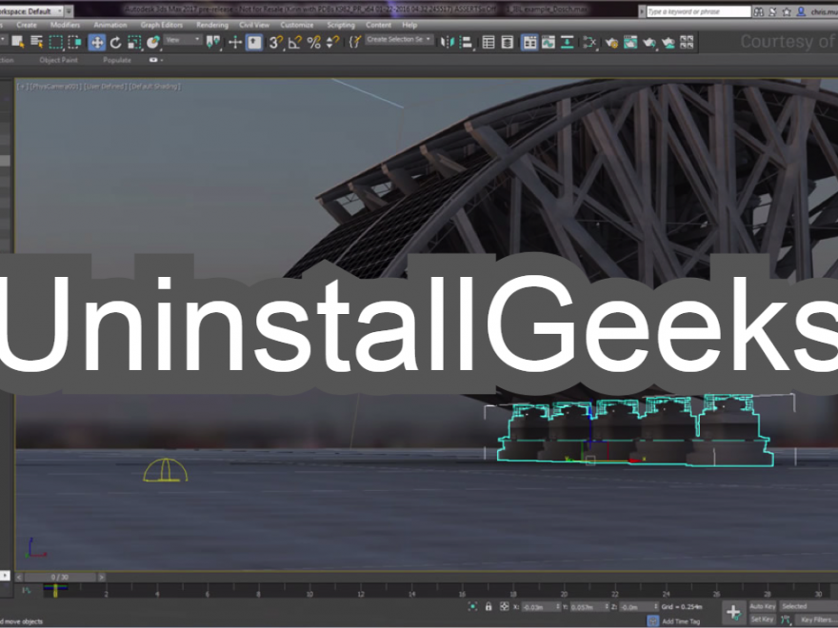This screenshot has width=838, height=628.
Task: Choose the Select and Place tool
Action: pos(153,42)
